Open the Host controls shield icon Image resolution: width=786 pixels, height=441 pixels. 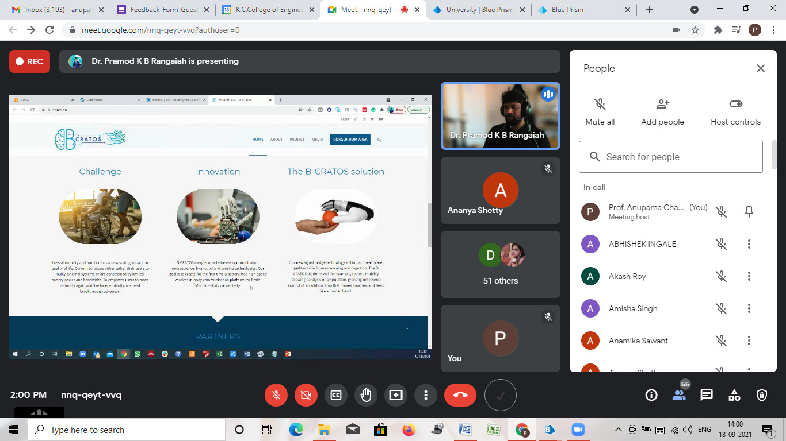[x=762, y=395]
